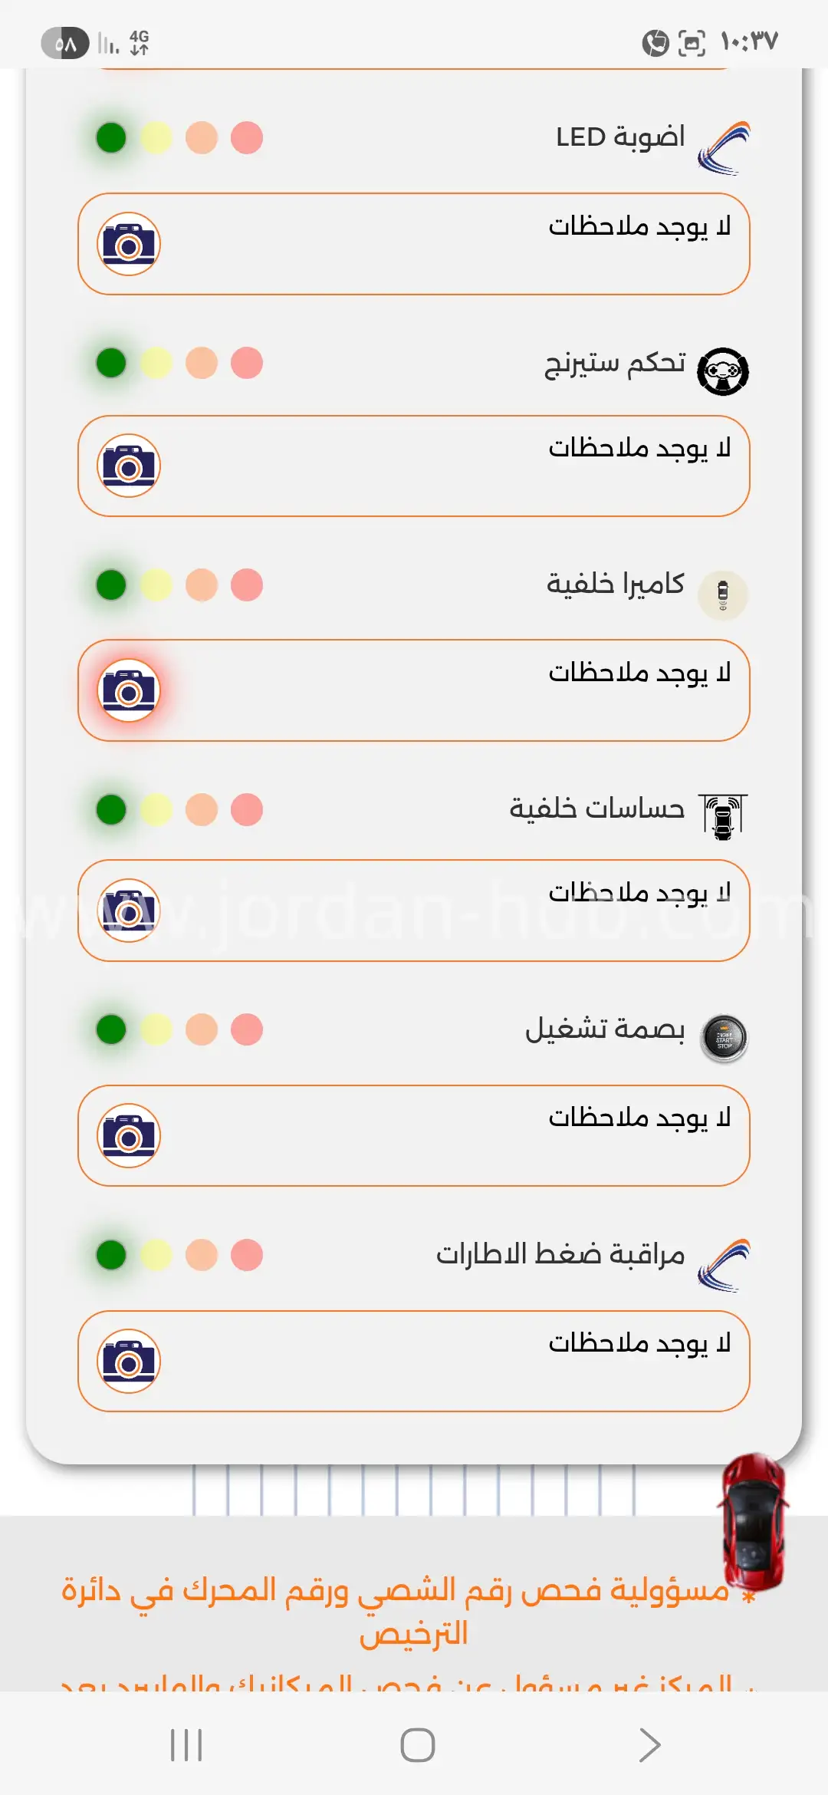Click the steering wheel icon for تحكم ستيرنج
The width and height of the screenshot is (828, 1795).
pos(723,371)
